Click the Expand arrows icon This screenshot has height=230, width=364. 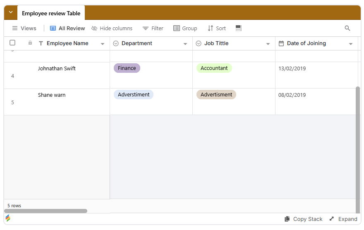tap(331, 219)
